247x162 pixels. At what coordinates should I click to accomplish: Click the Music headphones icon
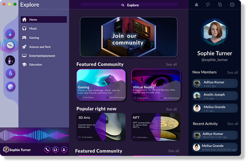point(24,28)
